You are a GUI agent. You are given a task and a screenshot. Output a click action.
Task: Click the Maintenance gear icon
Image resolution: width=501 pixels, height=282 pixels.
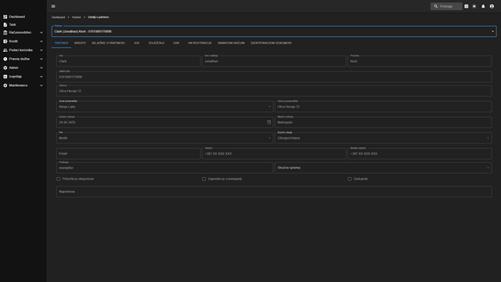(5, 85)
